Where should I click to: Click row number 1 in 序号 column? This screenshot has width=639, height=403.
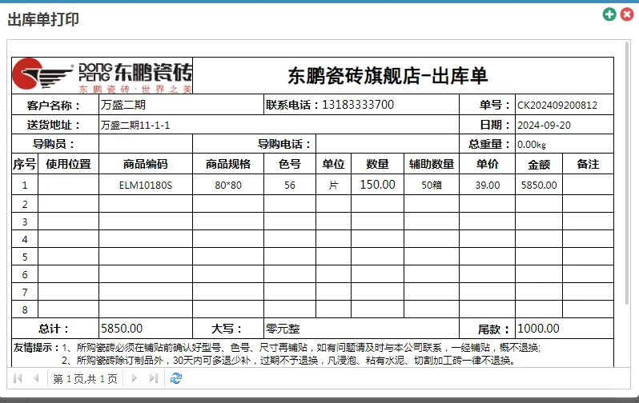[25, 186]
